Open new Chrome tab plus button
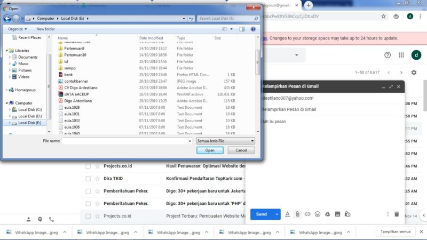The image size is (427, 240). [x=309, y=5]
